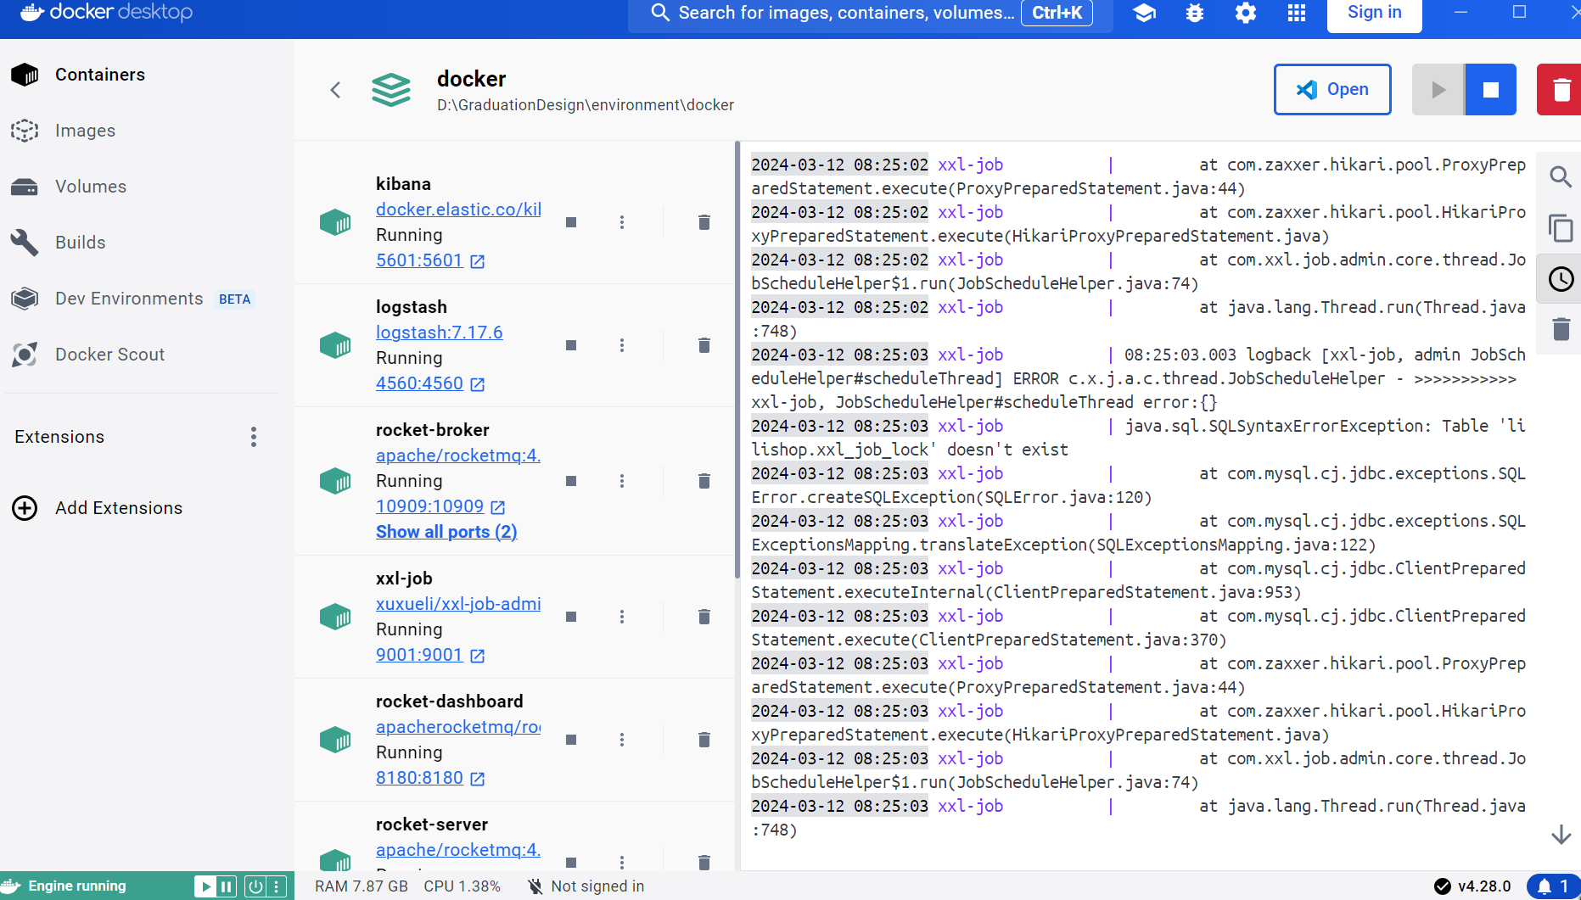This screenshot has height=900, width=1581.
Task: Delete the logstash container
Action: (704, 345)
